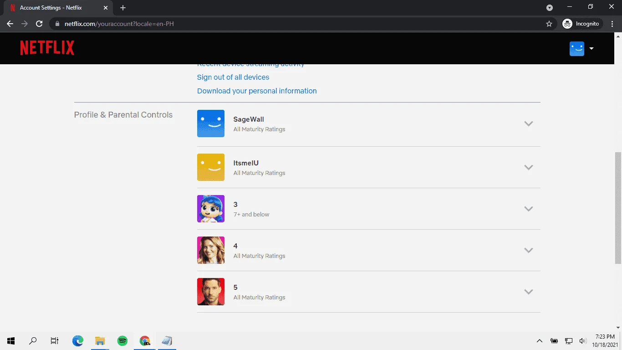Click the header profile avatar icon
Screen dimensions: 622x350
577,48
